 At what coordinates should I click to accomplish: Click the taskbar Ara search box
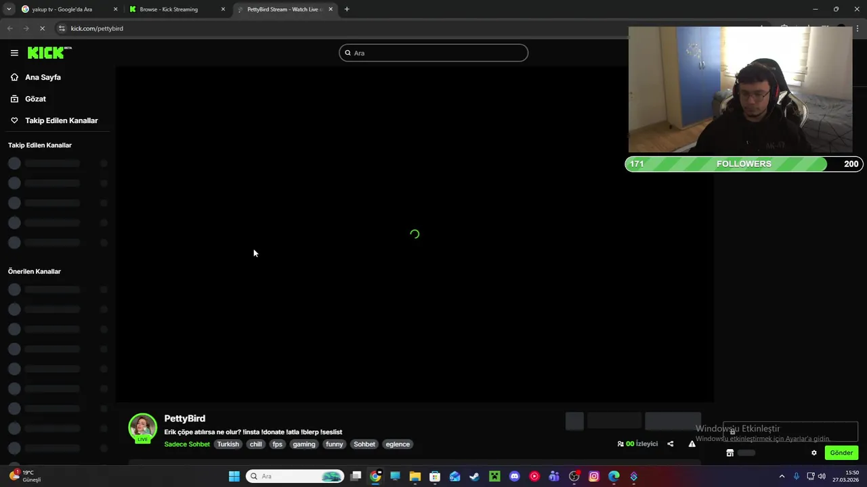pos(295,476)
